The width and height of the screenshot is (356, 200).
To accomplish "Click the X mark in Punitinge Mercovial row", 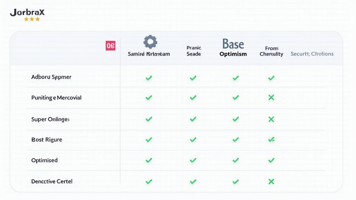I will click(x=271, y=98).
